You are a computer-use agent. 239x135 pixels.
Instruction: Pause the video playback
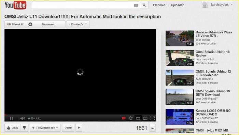tap(11, 118)
